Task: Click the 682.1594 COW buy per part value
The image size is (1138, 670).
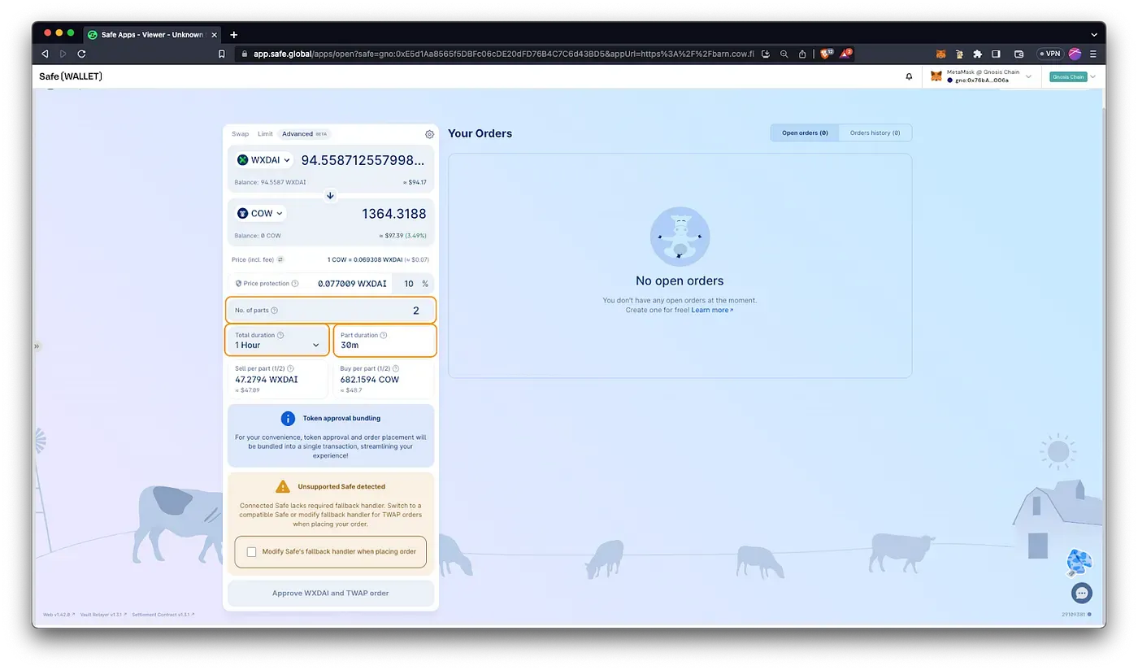Action: pyautogui.click(x=370, y=380)
